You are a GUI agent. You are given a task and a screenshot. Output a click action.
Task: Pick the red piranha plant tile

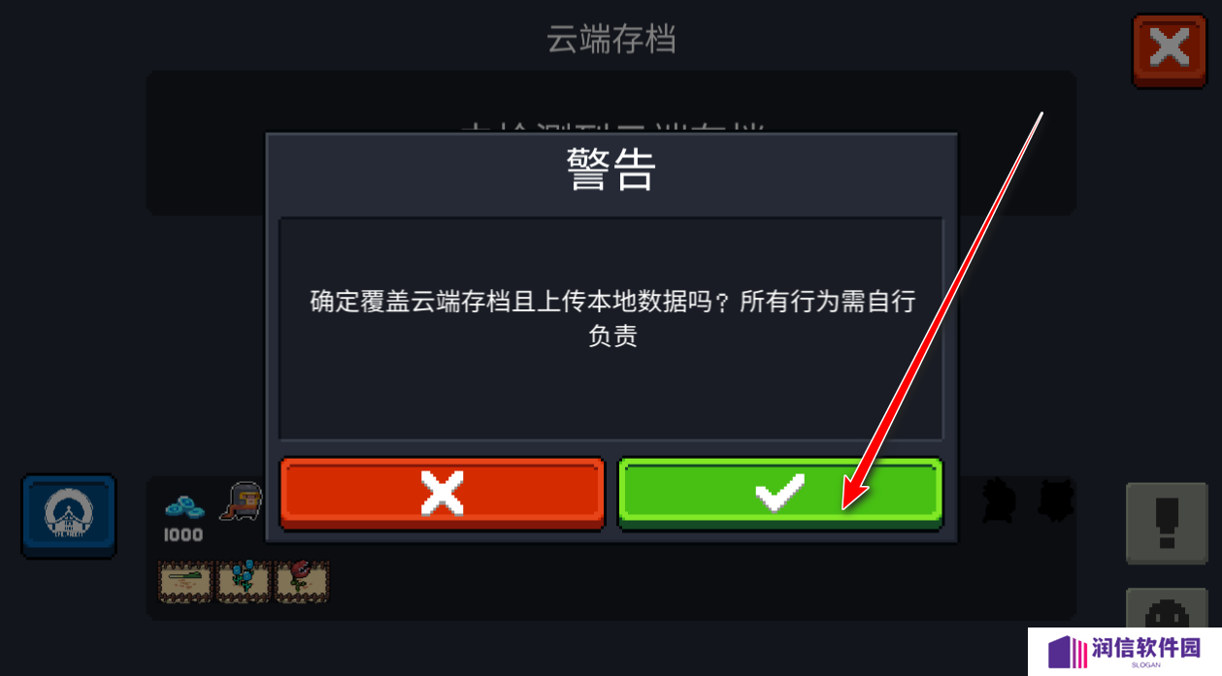tap(302, 582)
